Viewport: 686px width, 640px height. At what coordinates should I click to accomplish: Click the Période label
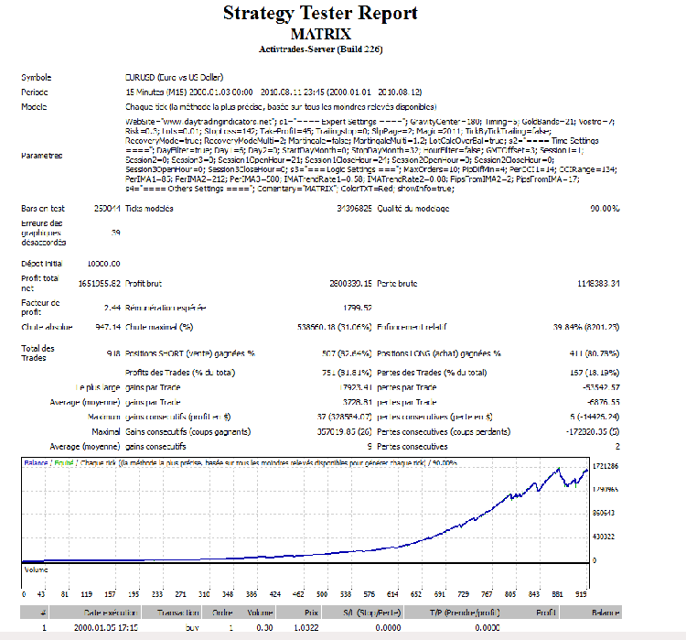[35, 92]
